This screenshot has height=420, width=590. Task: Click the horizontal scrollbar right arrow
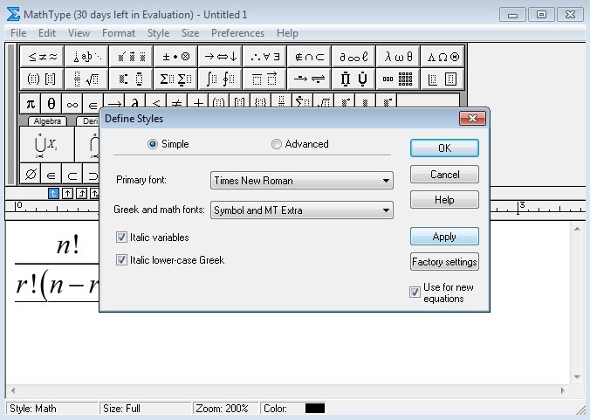563,390
